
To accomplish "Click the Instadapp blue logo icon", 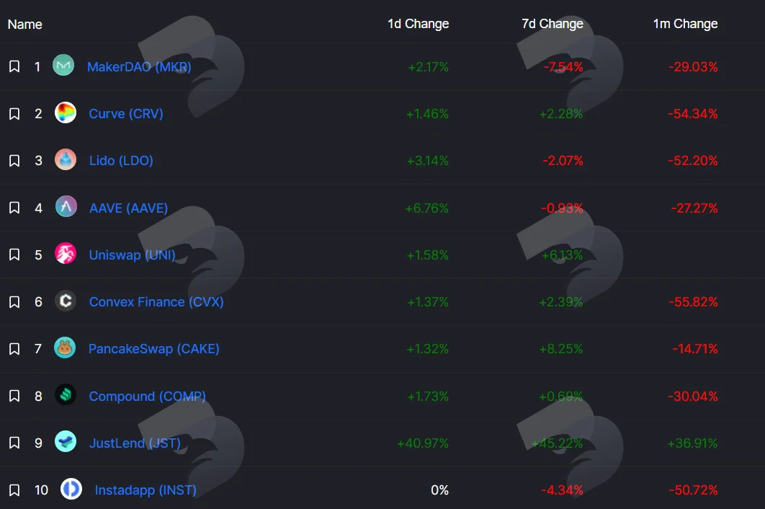I will point(71,489).
